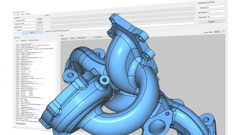The image size is (241, 135).
Task: Click the 'Bounding box size' log line
Action: click(24, 90)
